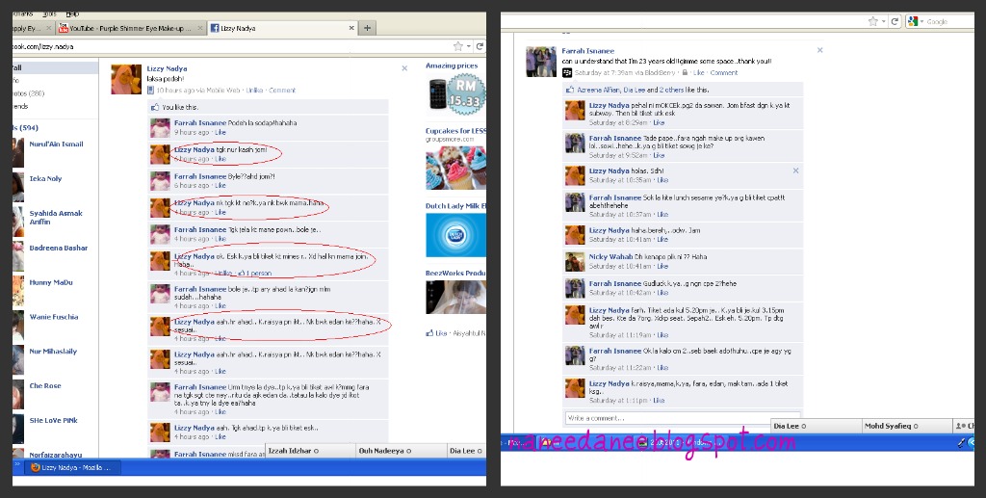Reload the page in left browser window
Viewport: 986px width, 498px height.
click(480, 46)
